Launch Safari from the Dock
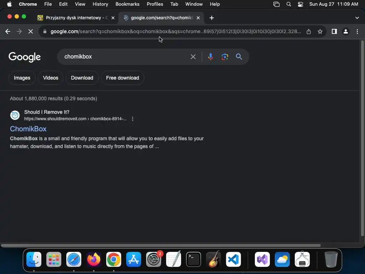This screenshot has height=274, width=365. (x=74, y=259)
